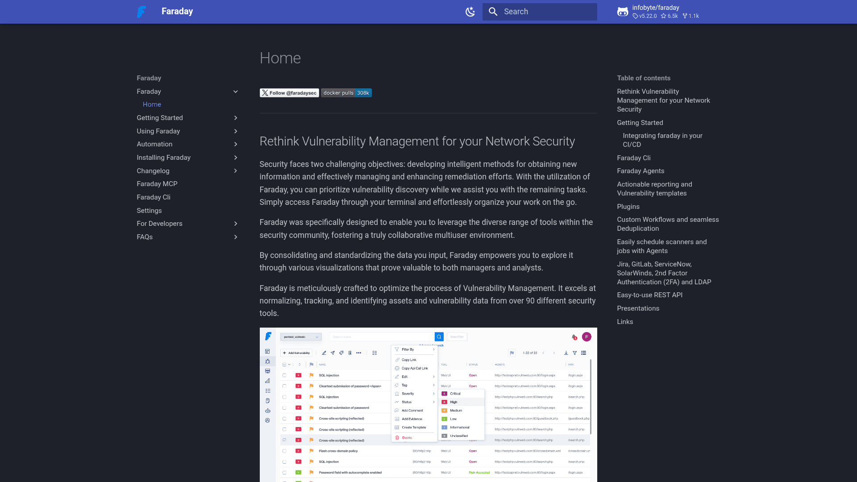Open FAQs sidebar label
This screenshot has width=857, height=482.
[145, 237]
